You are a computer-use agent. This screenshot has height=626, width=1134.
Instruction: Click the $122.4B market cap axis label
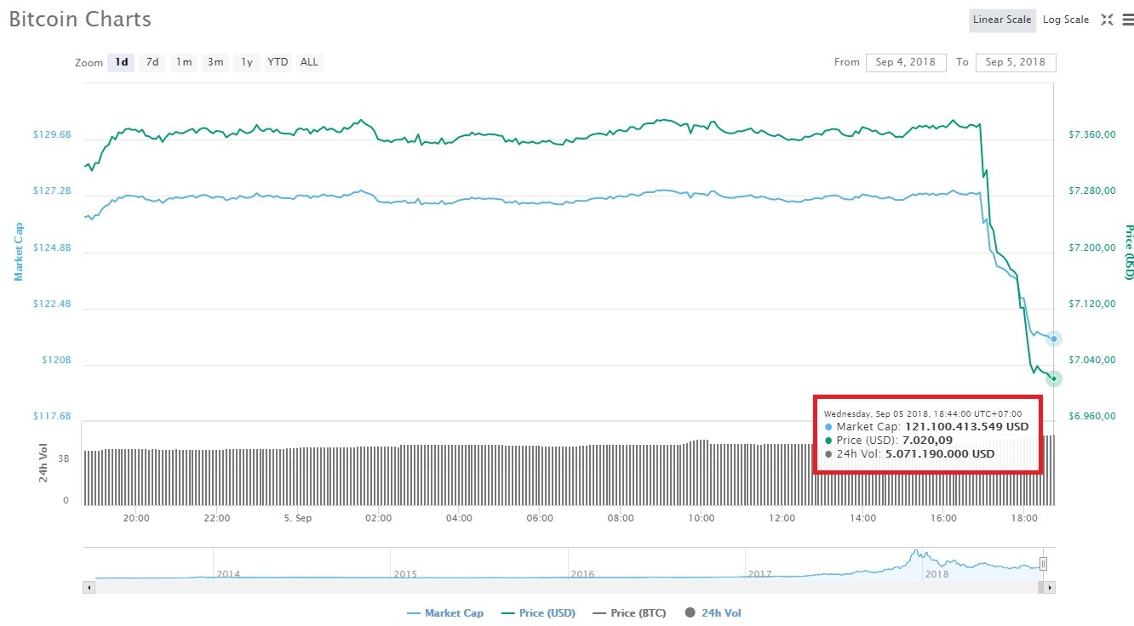(x=52, y=304)
